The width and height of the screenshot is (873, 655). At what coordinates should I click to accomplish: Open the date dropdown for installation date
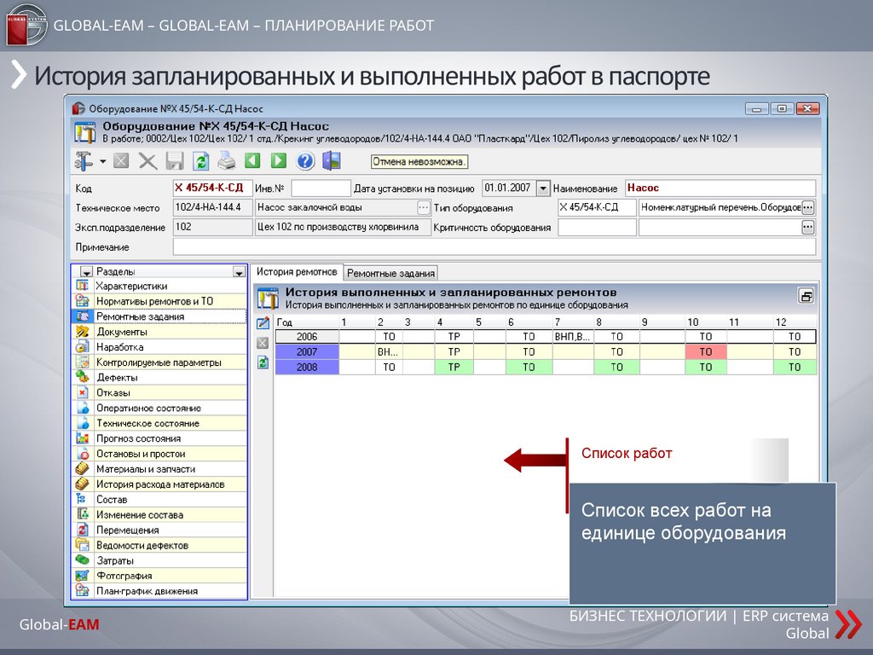(543, 188)
